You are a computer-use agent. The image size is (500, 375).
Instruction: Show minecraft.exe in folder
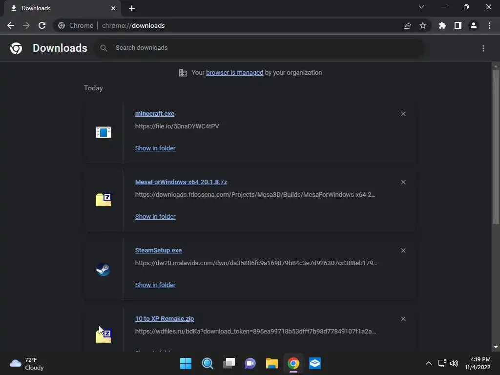155,148
